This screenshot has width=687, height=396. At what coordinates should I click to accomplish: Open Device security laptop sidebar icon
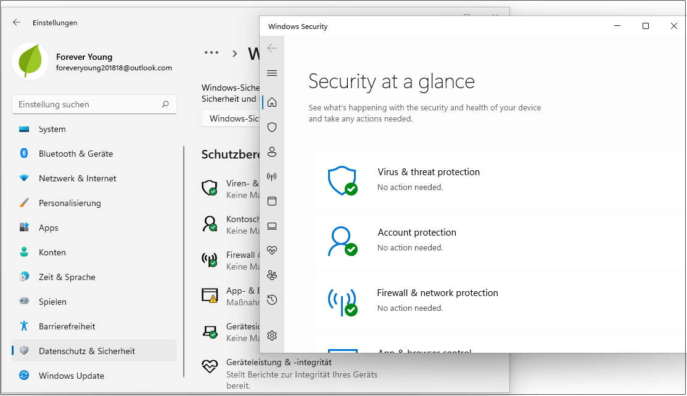(x=272, y=226)
